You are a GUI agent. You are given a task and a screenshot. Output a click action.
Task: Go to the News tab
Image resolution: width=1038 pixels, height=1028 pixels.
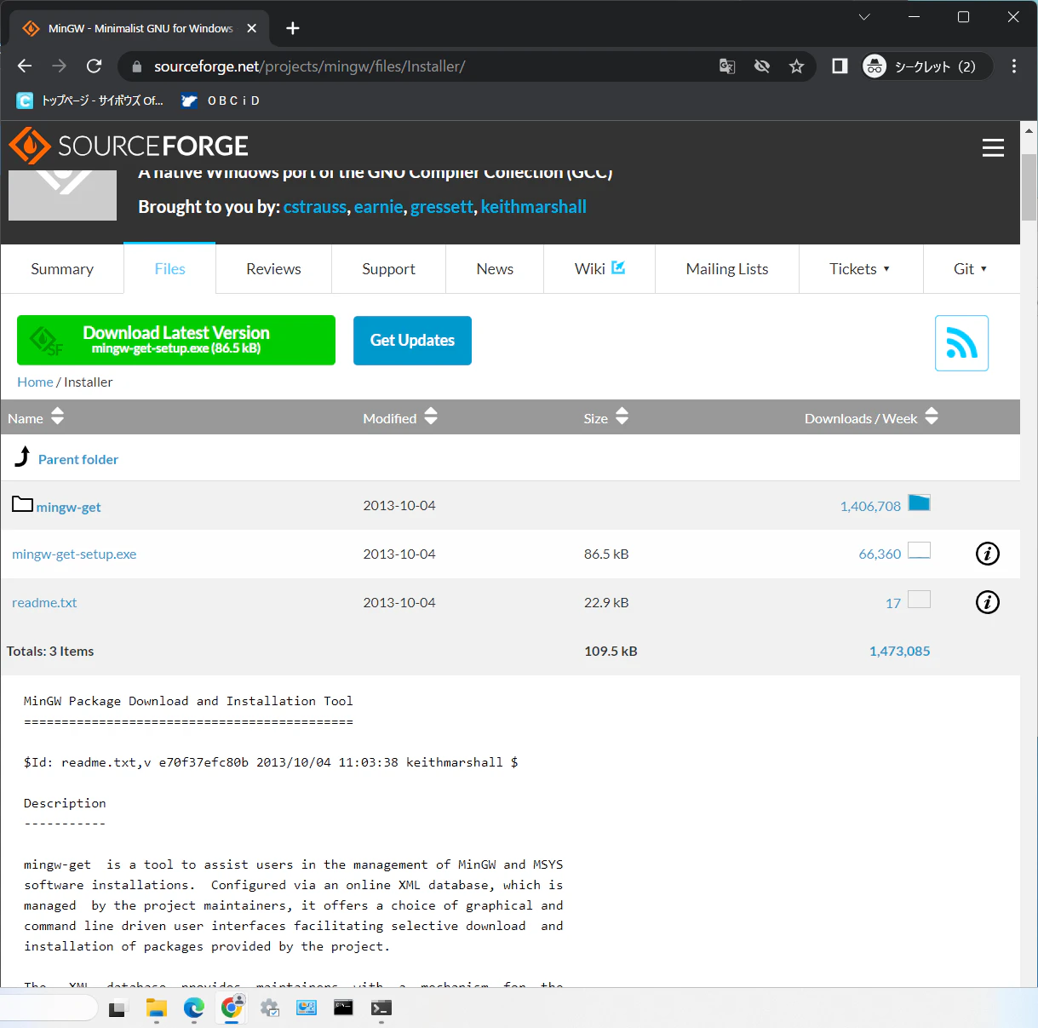coord(495,269)
